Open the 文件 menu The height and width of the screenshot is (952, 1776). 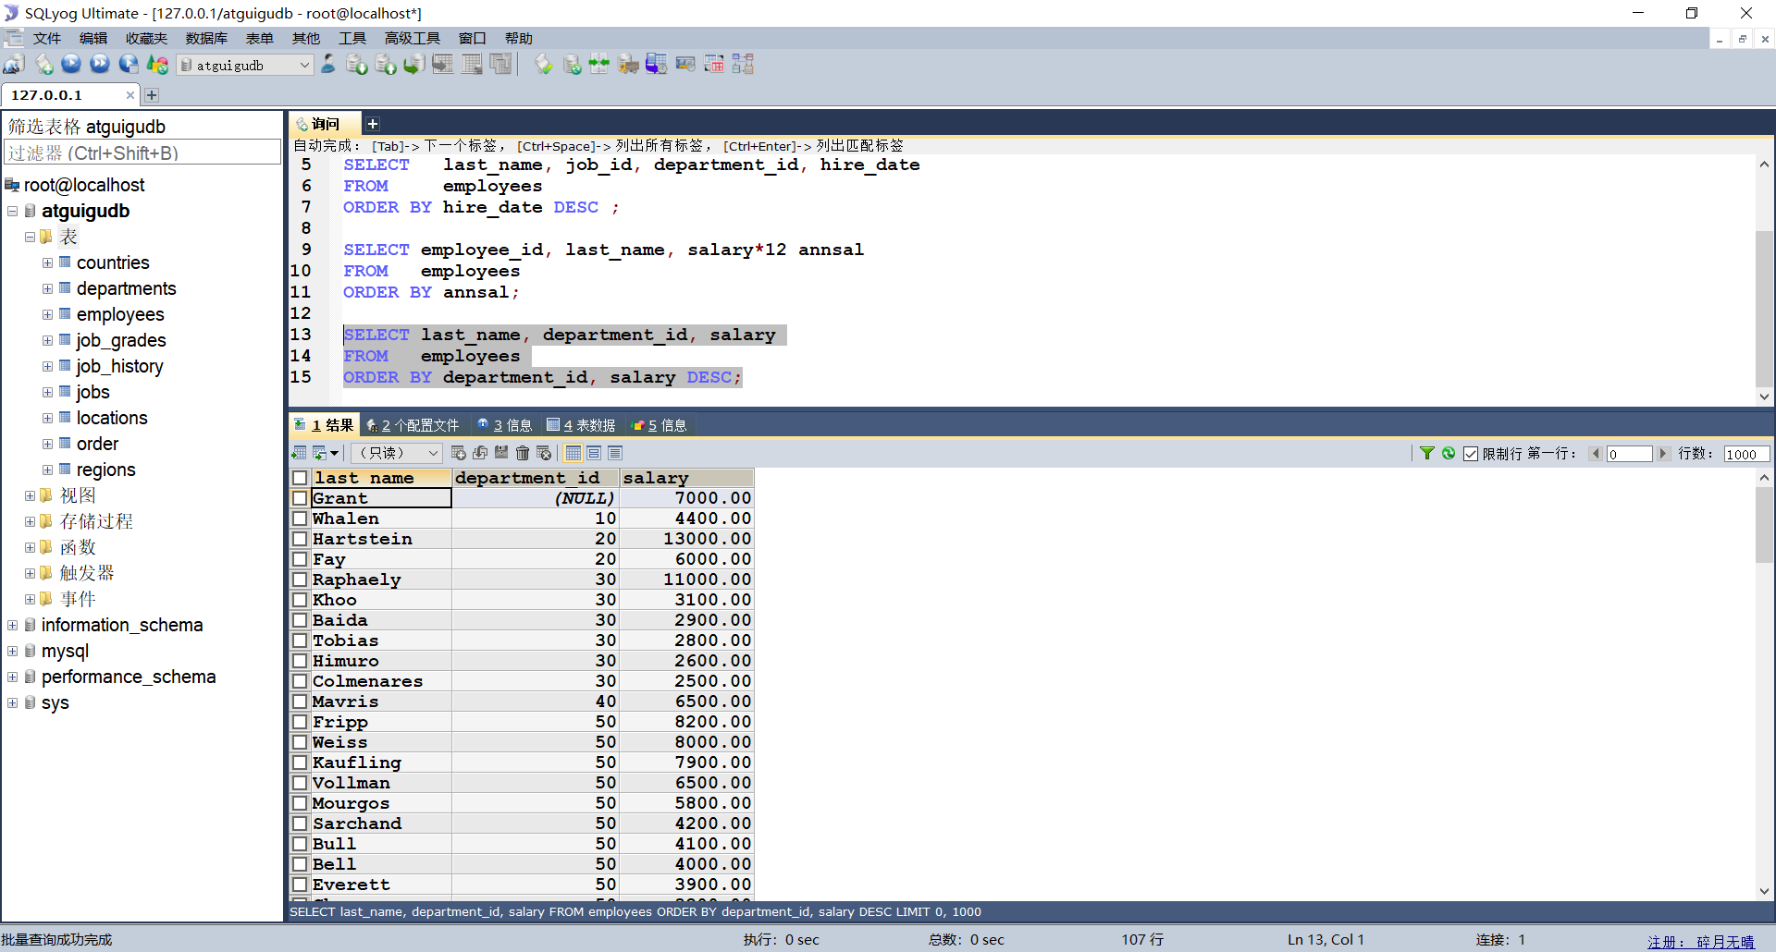(46, 38)
